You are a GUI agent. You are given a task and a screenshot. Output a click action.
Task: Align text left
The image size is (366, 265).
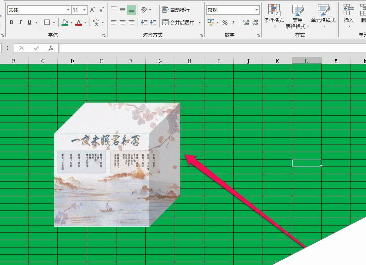coord(114,22)
